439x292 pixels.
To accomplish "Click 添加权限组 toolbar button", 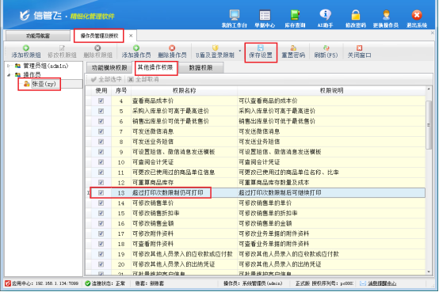I will click(26, 51).
